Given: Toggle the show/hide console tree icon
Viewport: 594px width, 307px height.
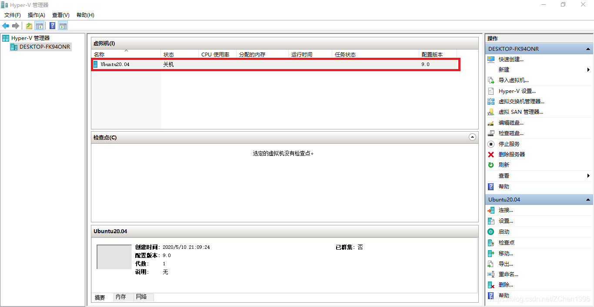Looking at the screenshot, I should 40,26.
